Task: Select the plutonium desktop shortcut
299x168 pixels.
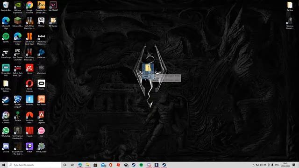Action: pyautogui.click(x=41, y=70)
